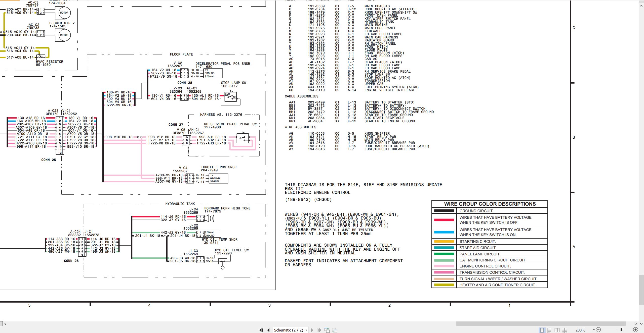This screenshot has width=644, height=333.
Task: Click the CONN 25 label
Action: point(49,160)
